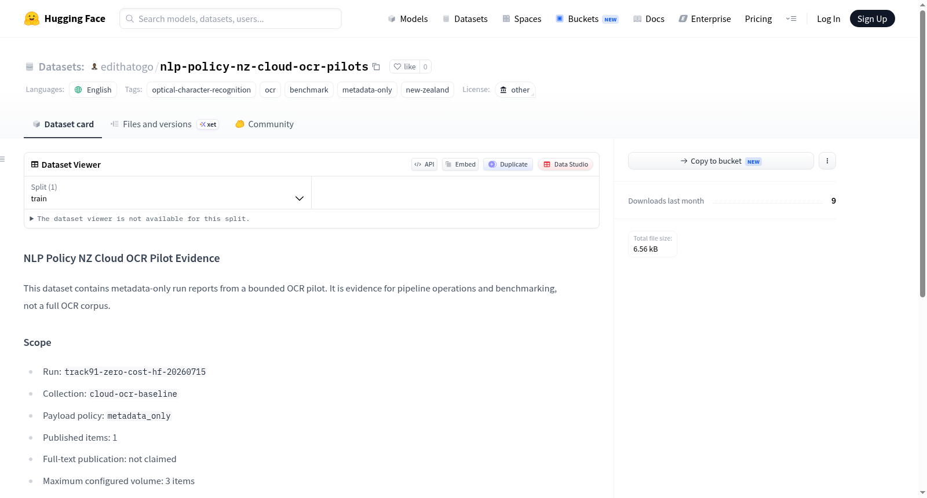Click the nlp-policy-nz-cloud-ocr-pilots dataset name
Screen dimensions: 927x498
(x=264, y=67)
